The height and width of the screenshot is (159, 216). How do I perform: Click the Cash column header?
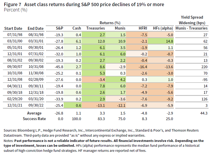point(77,28)
